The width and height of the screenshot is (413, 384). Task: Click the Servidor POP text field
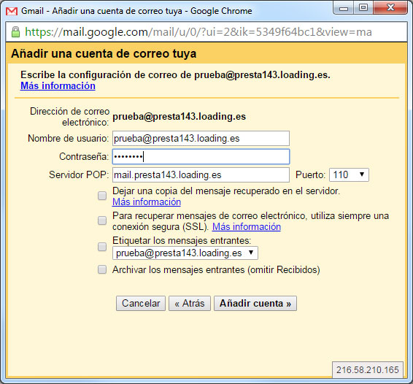point(201,174)
